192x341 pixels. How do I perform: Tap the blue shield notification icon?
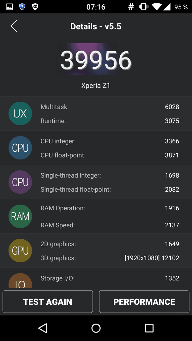coord(22,7)
